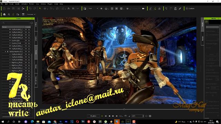Open Microsoft Edge from the taskbar

tap(32, 122)
